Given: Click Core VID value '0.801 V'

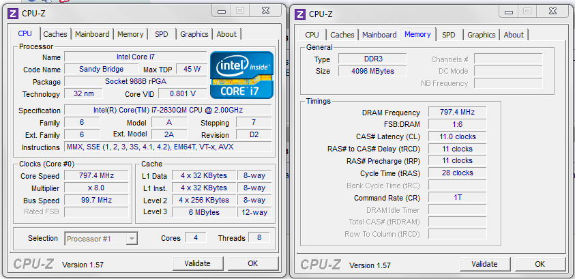Looking at the screenshot, I should pyautogui.click(x=183, y=93).
